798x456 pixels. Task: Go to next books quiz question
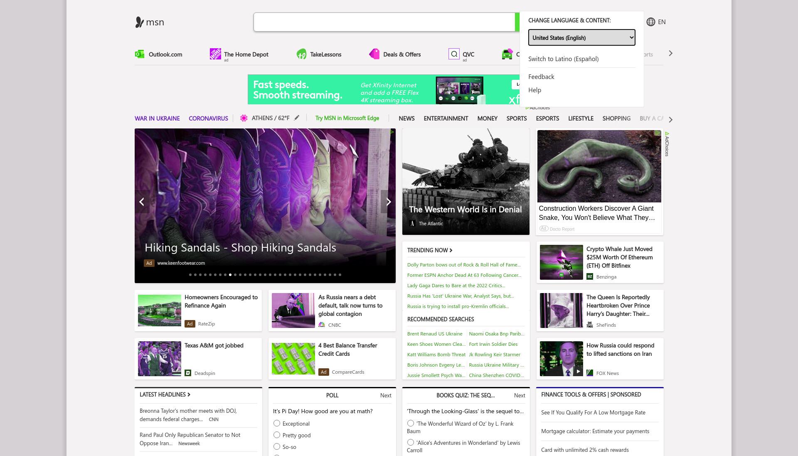(520, 395)
